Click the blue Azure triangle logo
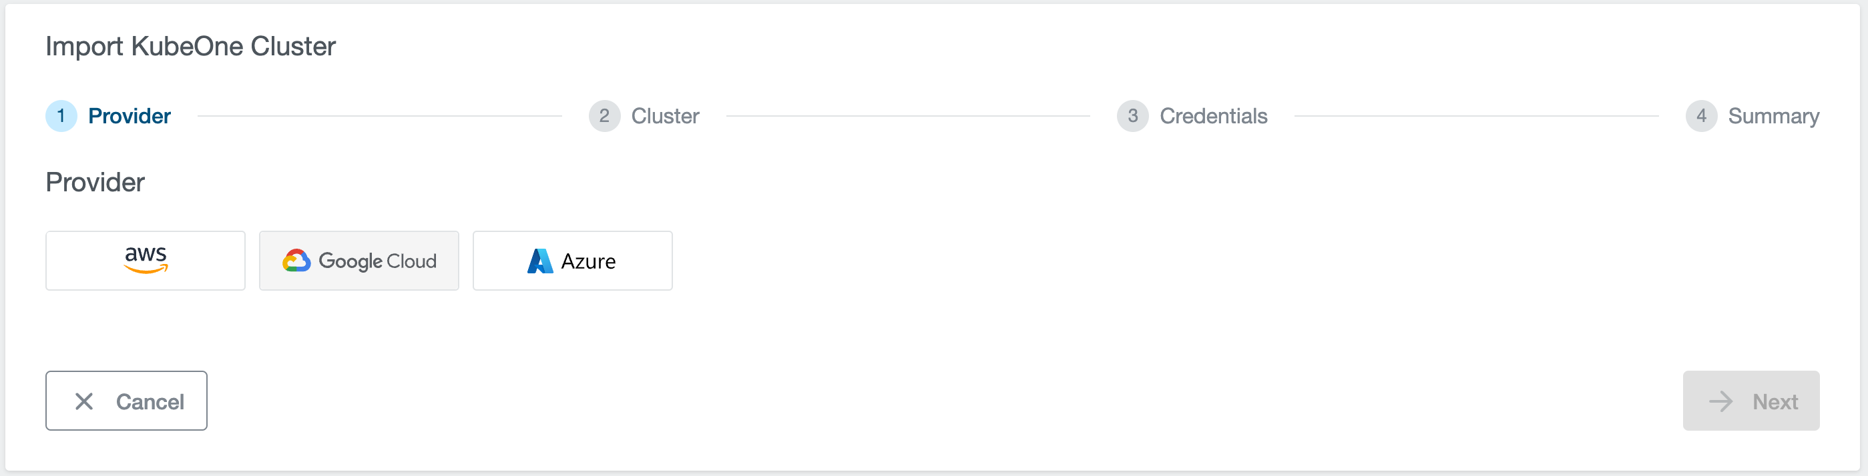Image resolution: width=1868 pixels, height=476 pixels. pyautogui.click(x=539, y=261)
